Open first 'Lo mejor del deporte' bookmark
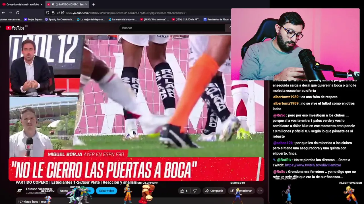The height and width of the screenshot is (204, 364). (91, 20)
